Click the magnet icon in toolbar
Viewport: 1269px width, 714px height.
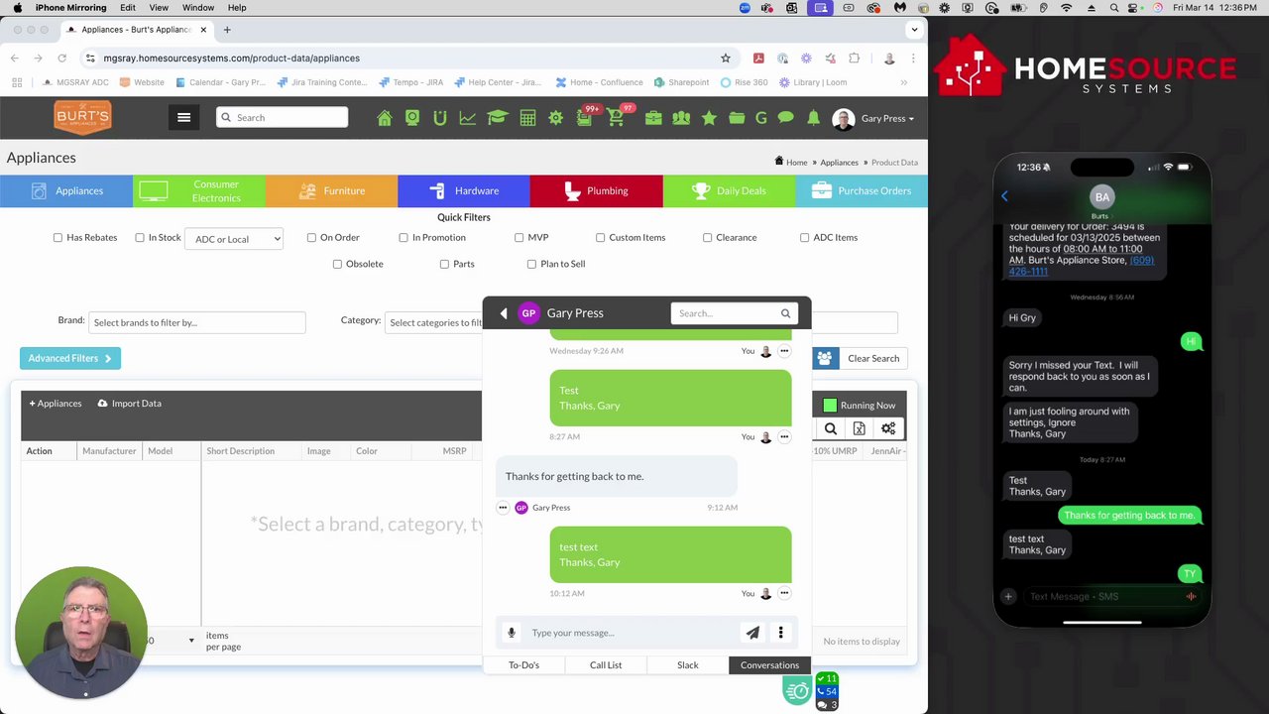pos(440,118)
